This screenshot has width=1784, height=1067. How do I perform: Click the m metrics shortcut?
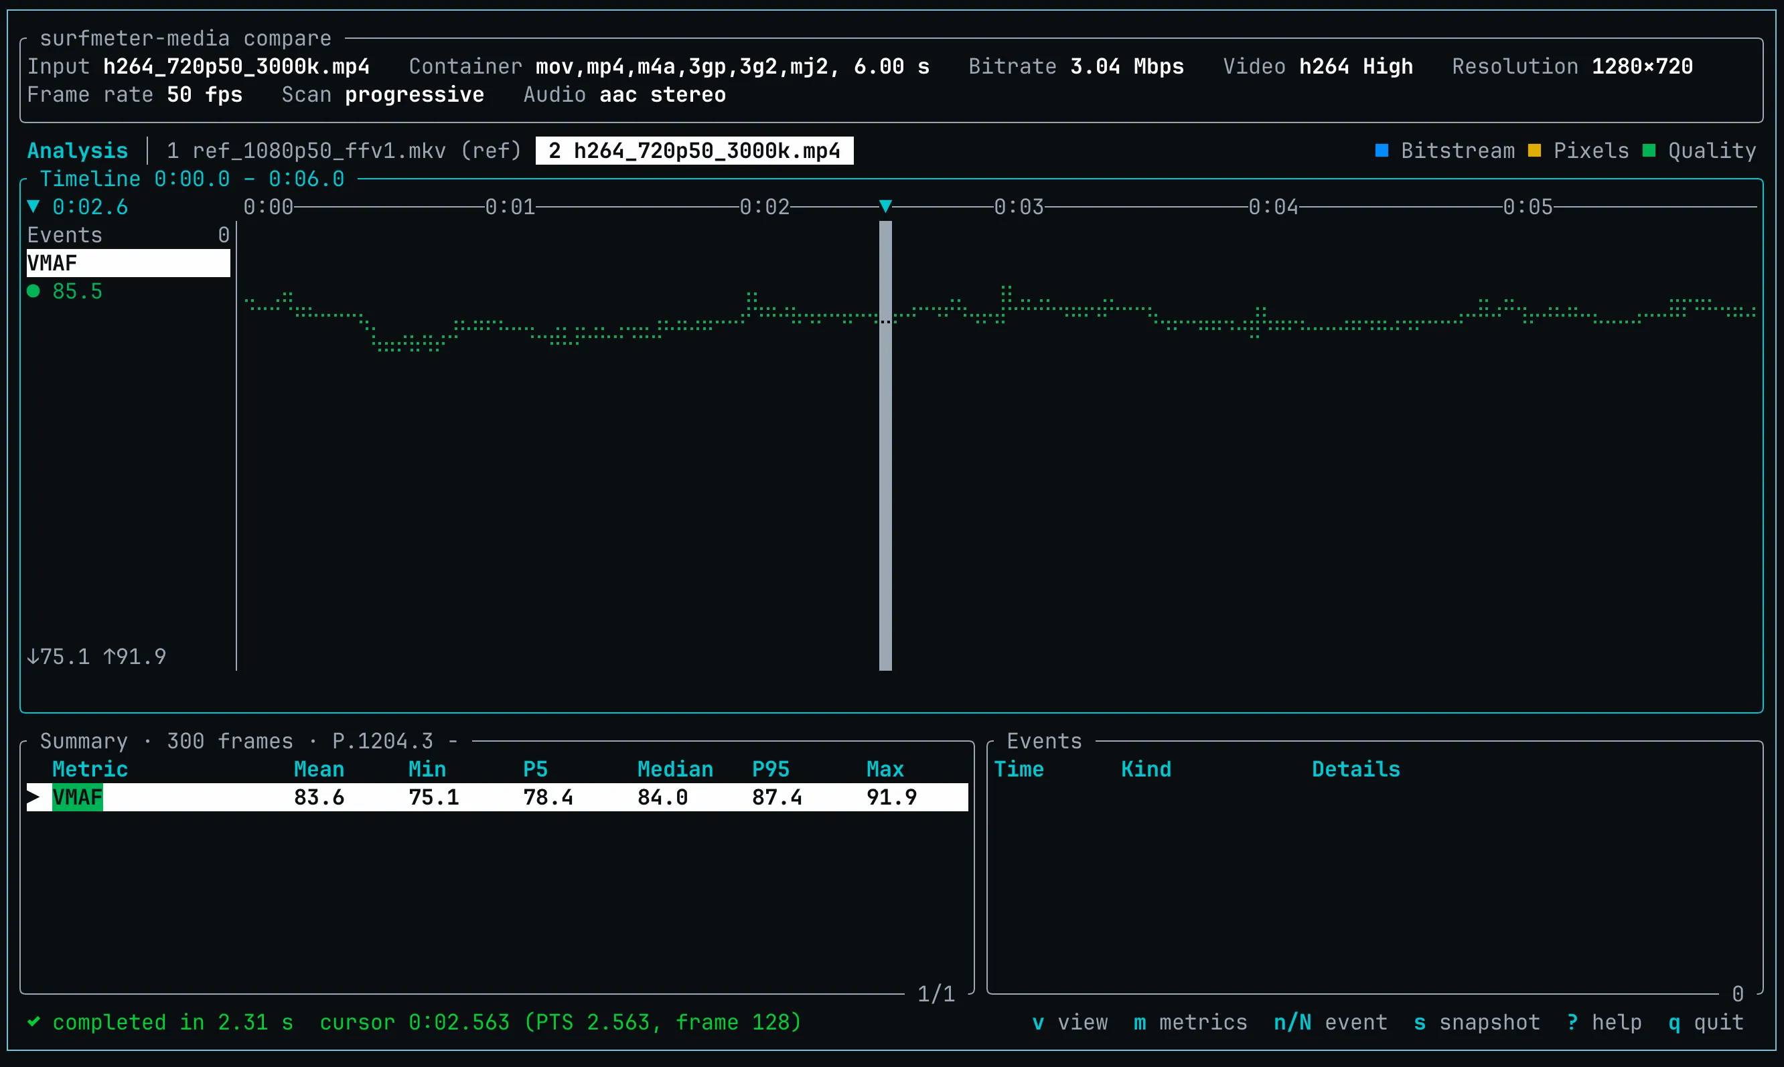(x=1191, y=1022)
